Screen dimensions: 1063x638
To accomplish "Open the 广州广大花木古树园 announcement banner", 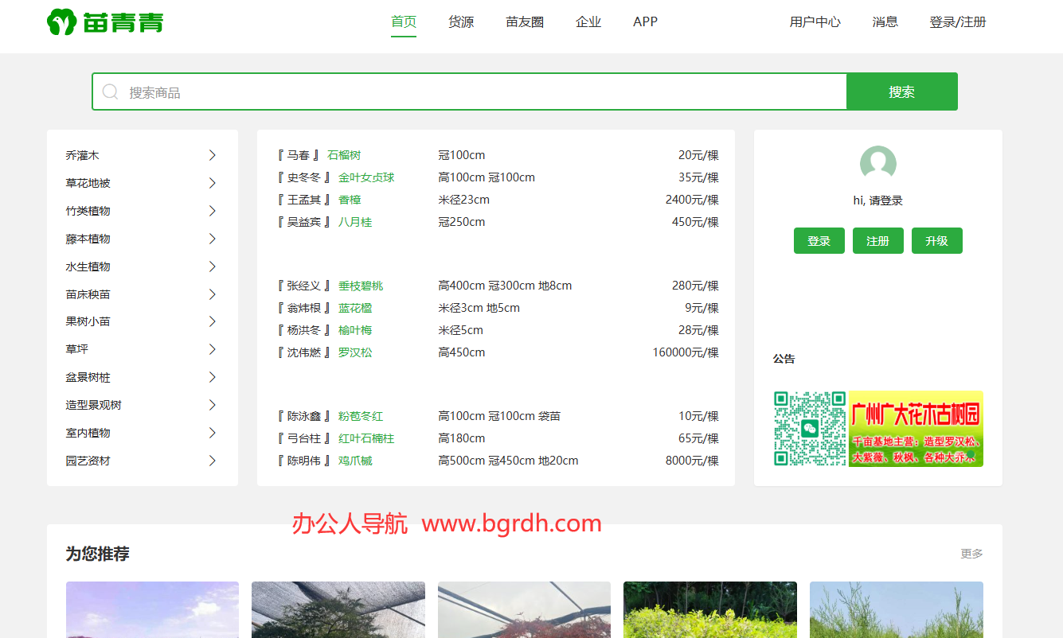I will click(x=916, y=429).
